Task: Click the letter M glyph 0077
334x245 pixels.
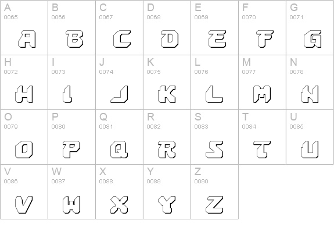Action: pyautogui.click(x=262, y=94)
